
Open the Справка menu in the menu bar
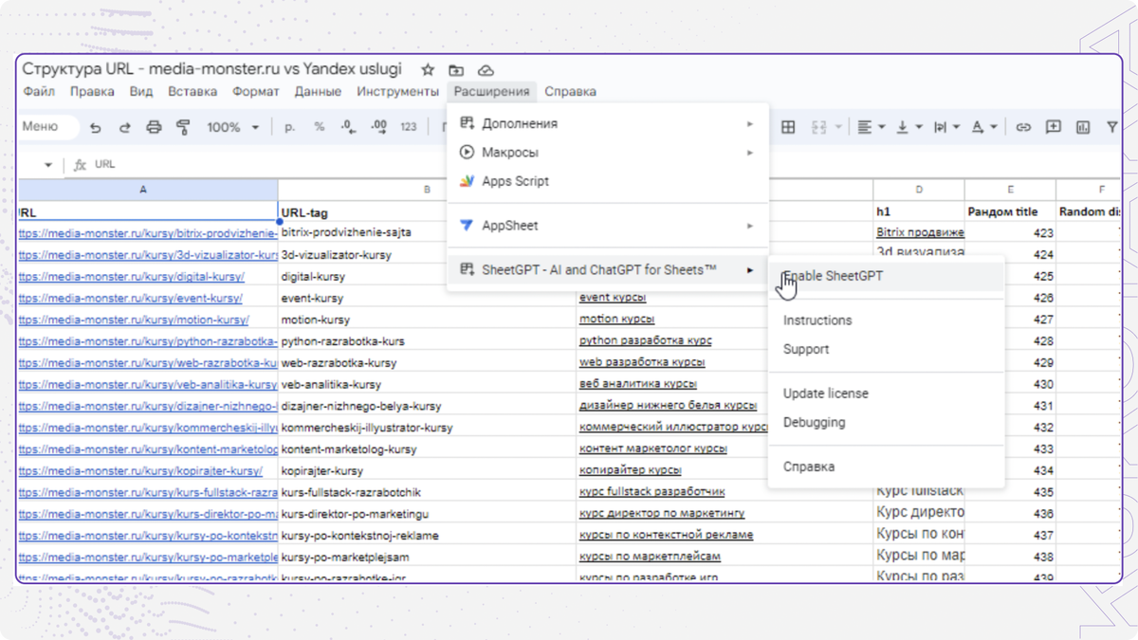point(571,92)
